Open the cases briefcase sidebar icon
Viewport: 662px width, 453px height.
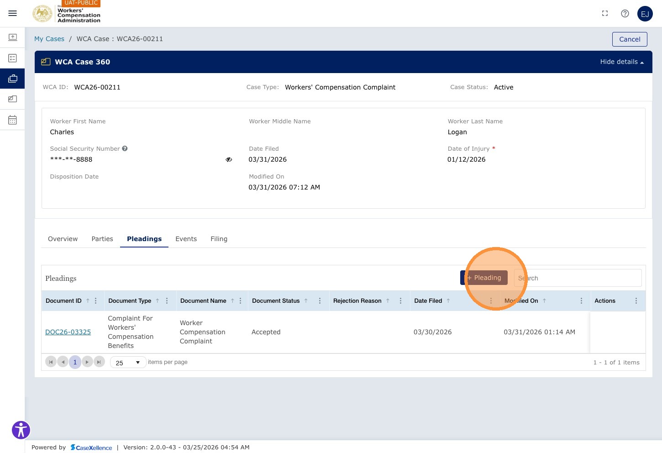[x=12, y=79]
